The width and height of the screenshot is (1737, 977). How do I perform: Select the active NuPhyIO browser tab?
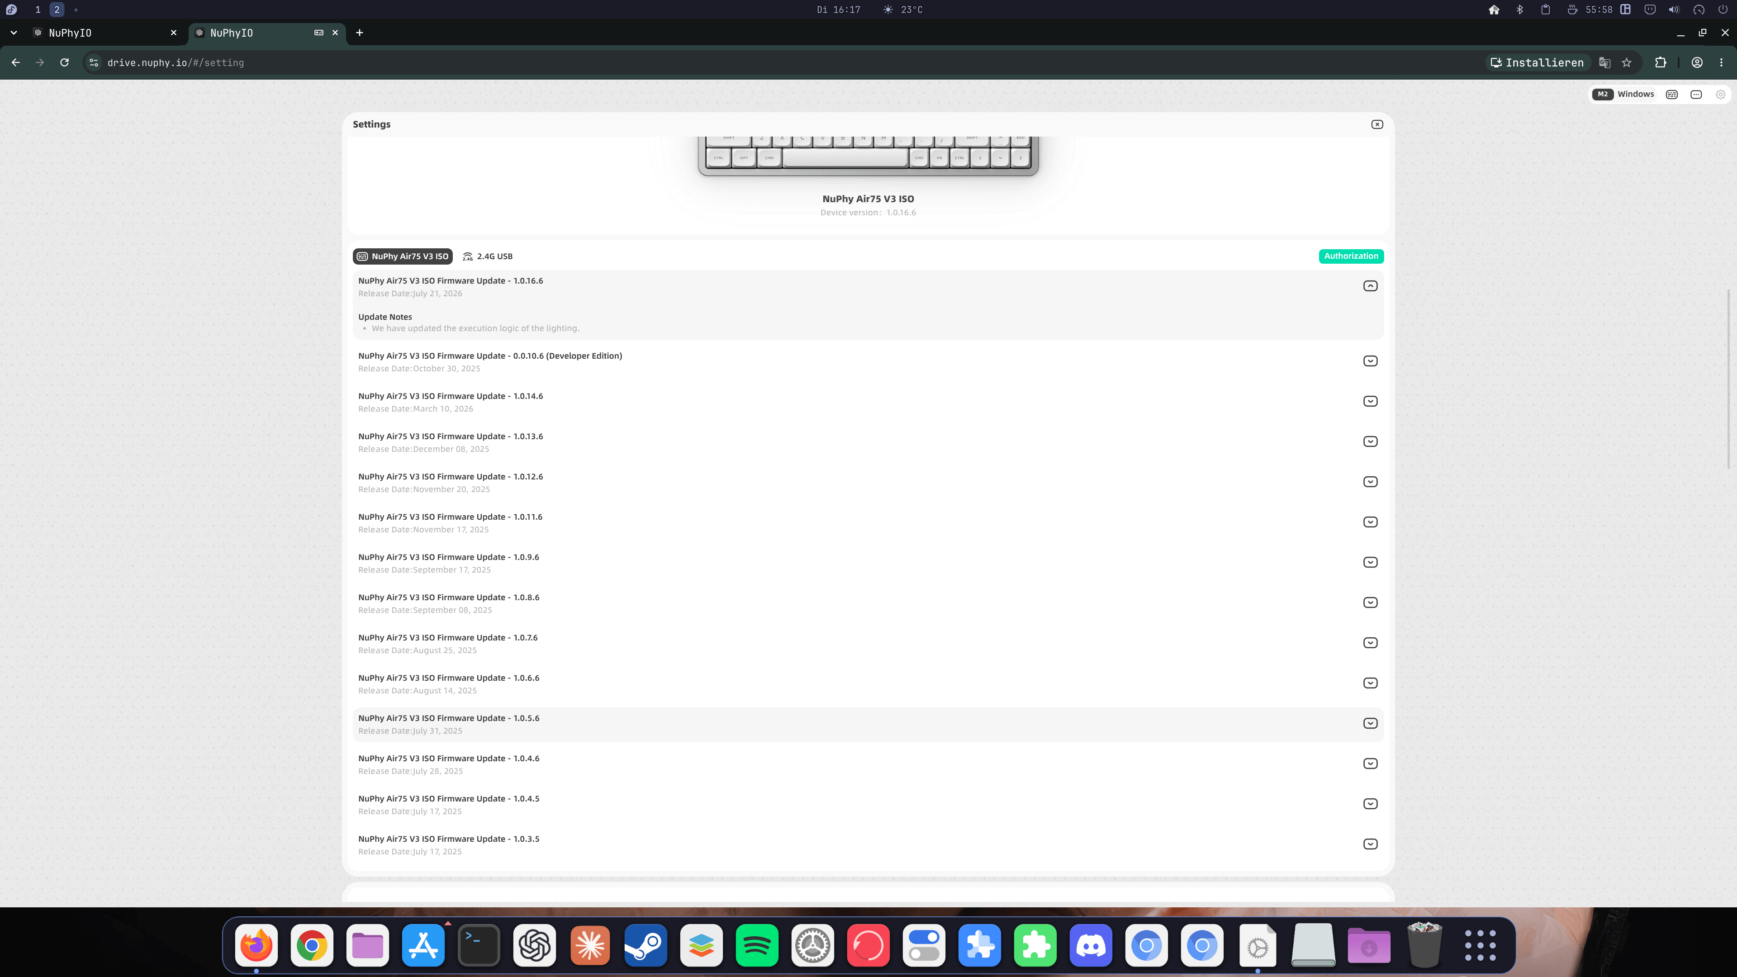point(267,33)
